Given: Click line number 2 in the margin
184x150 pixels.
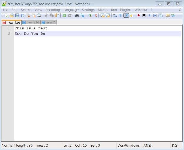Looking at the screenshot, I should coord(9,34).
